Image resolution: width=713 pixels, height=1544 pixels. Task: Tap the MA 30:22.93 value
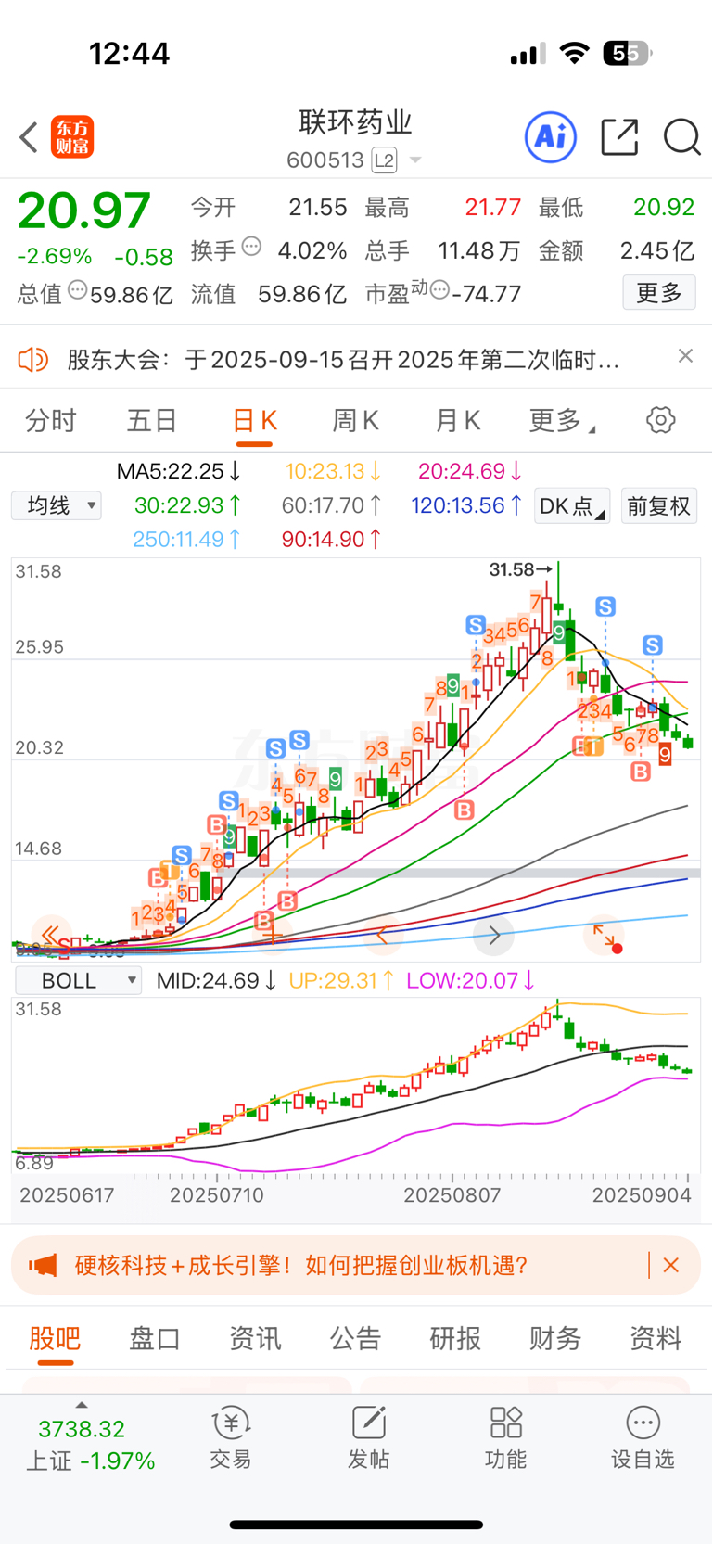[188, 505]
